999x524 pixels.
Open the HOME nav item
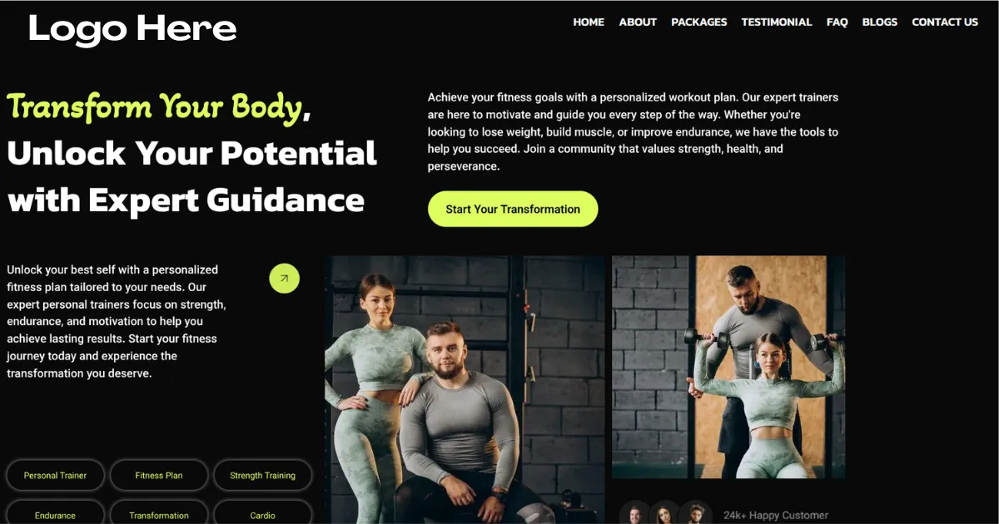tap(589, 22)
